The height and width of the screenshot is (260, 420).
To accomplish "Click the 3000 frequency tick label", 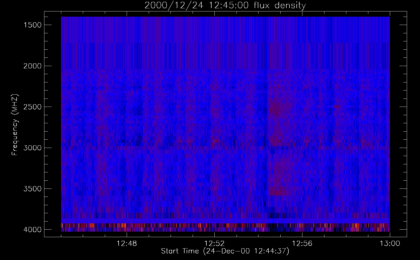I will [32, 148].
